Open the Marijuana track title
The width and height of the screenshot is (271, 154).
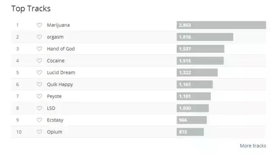(58, 25)
